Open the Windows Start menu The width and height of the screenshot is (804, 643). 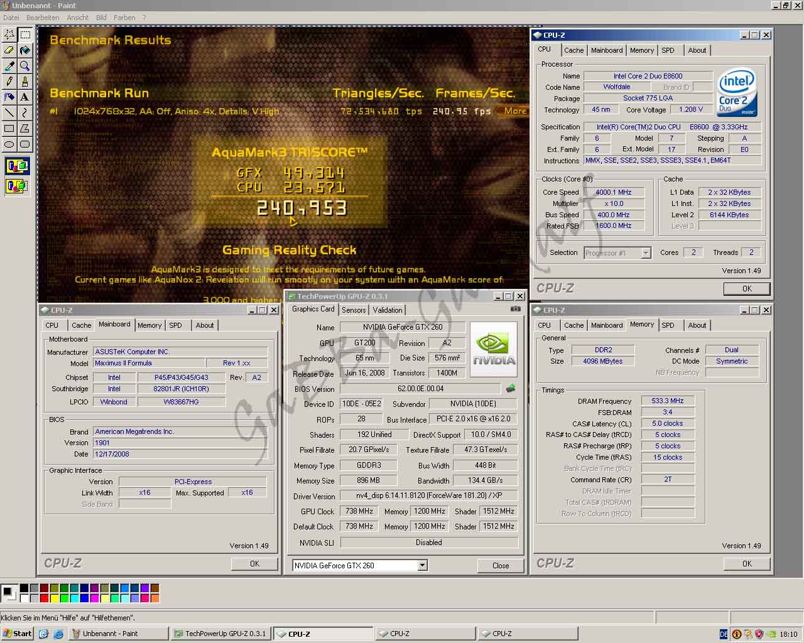[17, 634]
